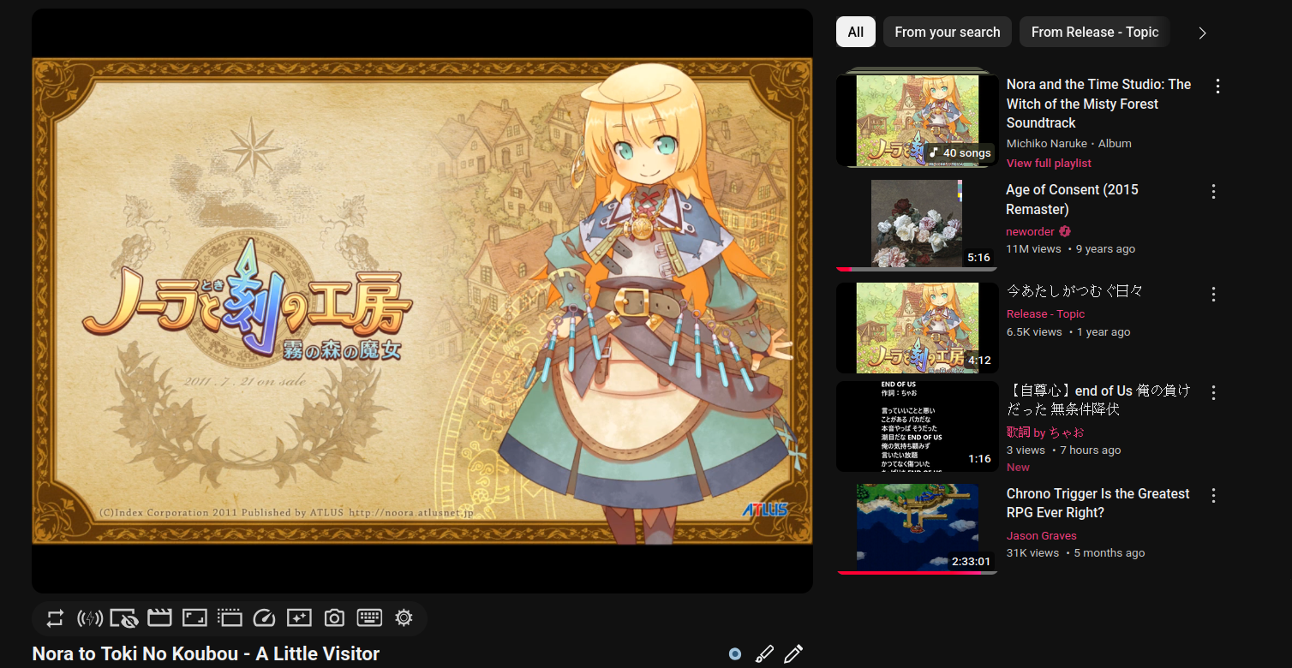Click the video player artwork
Image resolution: width=1292 pixels, height=668 pixels.
422,301
